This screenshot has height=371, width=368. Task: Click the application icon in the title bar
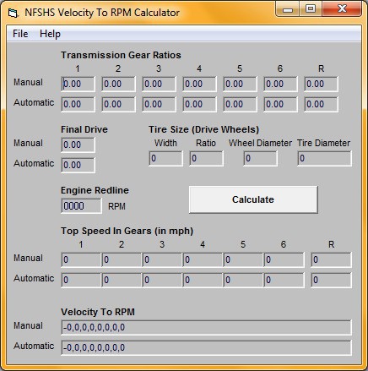13,13
